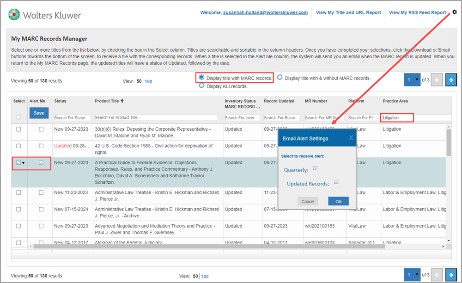Click Search For Platform field
The image size is (462, 283).
pos(363,118)
